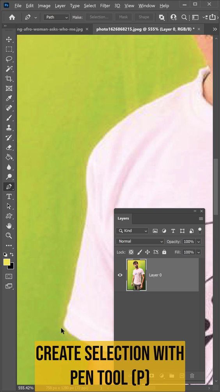Toggle filter for adjustment layers
This screenshot has height=392, width=220.
tap(164, 231)
